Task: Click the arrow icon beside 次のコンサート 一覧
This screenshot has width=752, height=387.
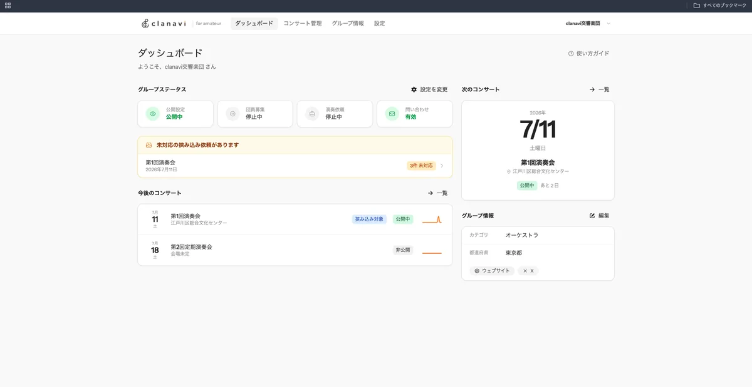Action: 592,89
